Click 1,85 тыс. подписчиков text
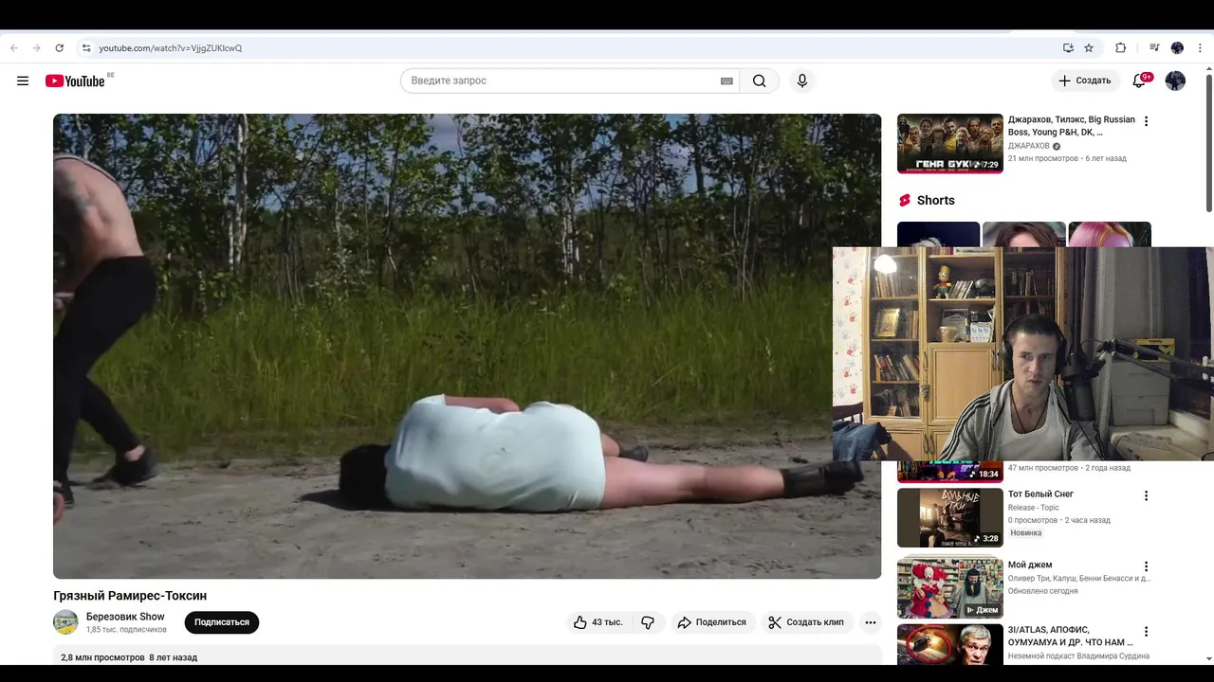This screenshot has width=1214, height=682. [126, 630]
